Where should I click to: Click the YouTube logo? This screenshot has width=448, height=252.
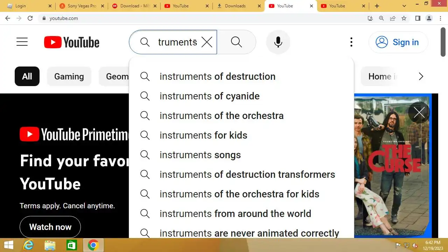tap(72, 42)
